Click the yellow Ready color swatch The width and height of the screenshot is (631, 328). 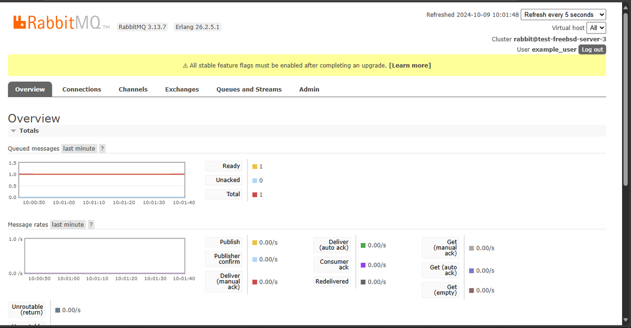[x=255, y=167]
